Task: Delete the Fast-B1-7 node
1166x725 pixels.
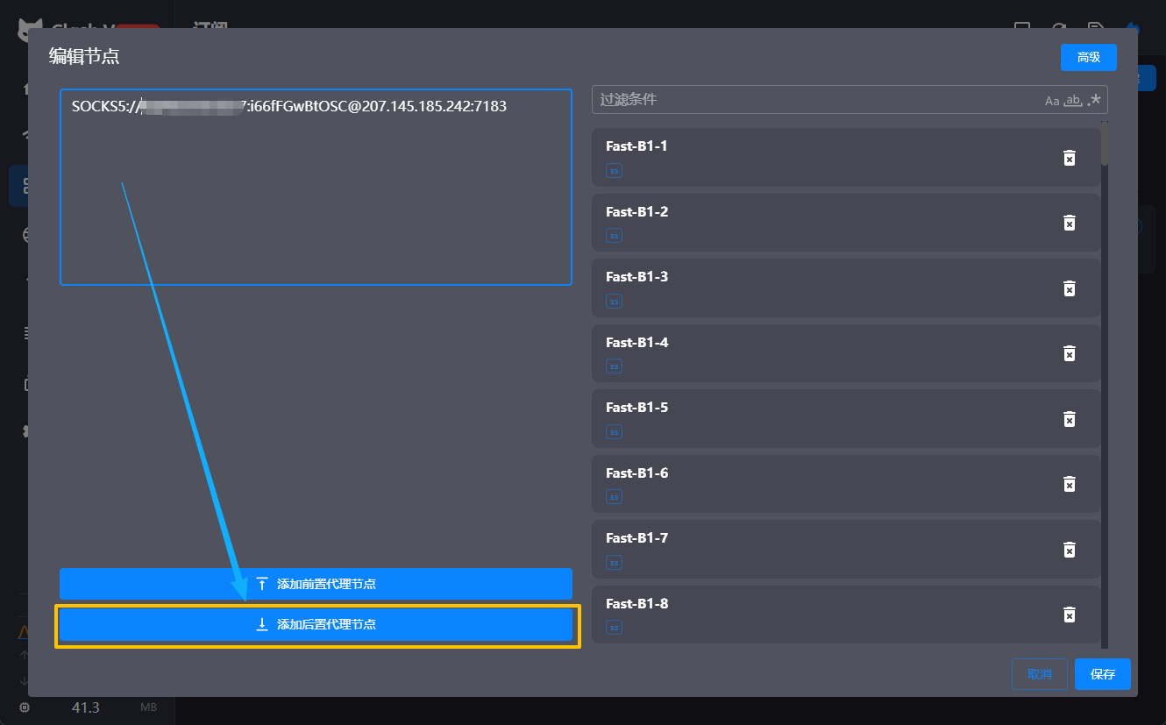Action: [1070, 550]
